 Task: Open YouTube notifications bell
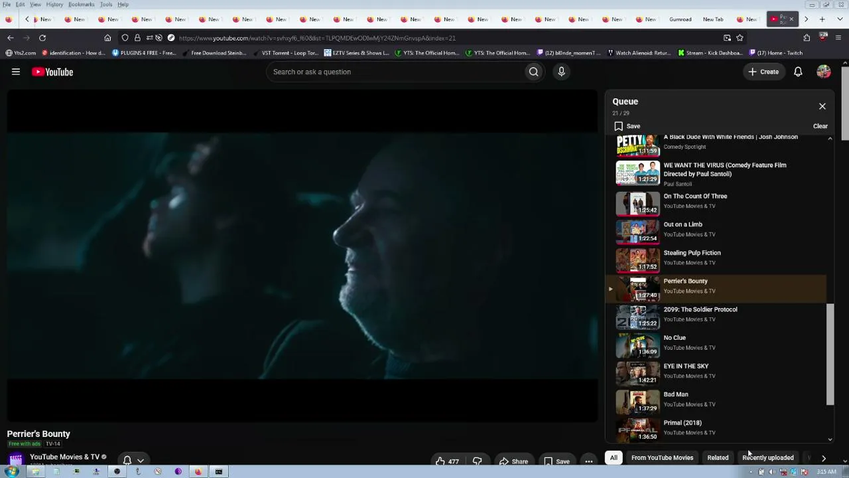[x=798, y=72]
